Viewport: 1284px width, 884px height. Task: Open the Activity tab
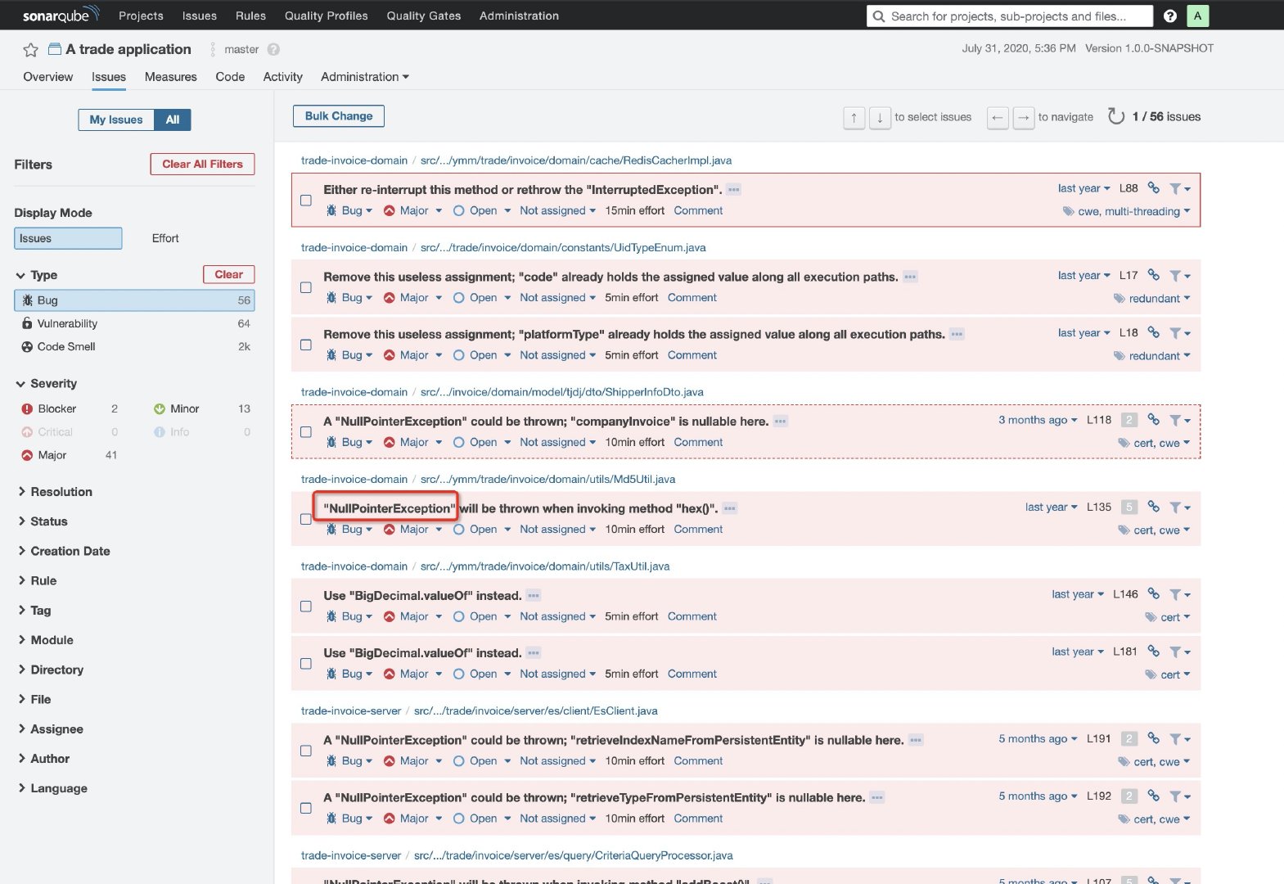coord(282,77)
